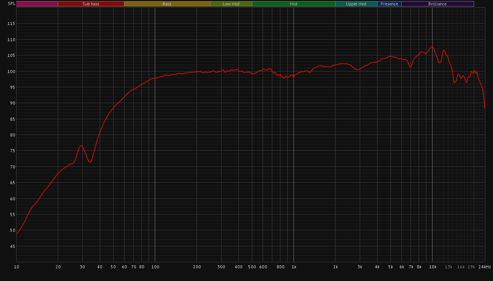This screenshot has height=281, width=493.
Task: Click the 105 dB axis value
Action: coord(11,55)
